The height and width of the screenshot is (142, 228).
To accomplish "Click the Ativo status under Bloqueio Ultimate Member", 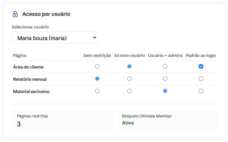I will pyautogui.click(x=128, y=123).
